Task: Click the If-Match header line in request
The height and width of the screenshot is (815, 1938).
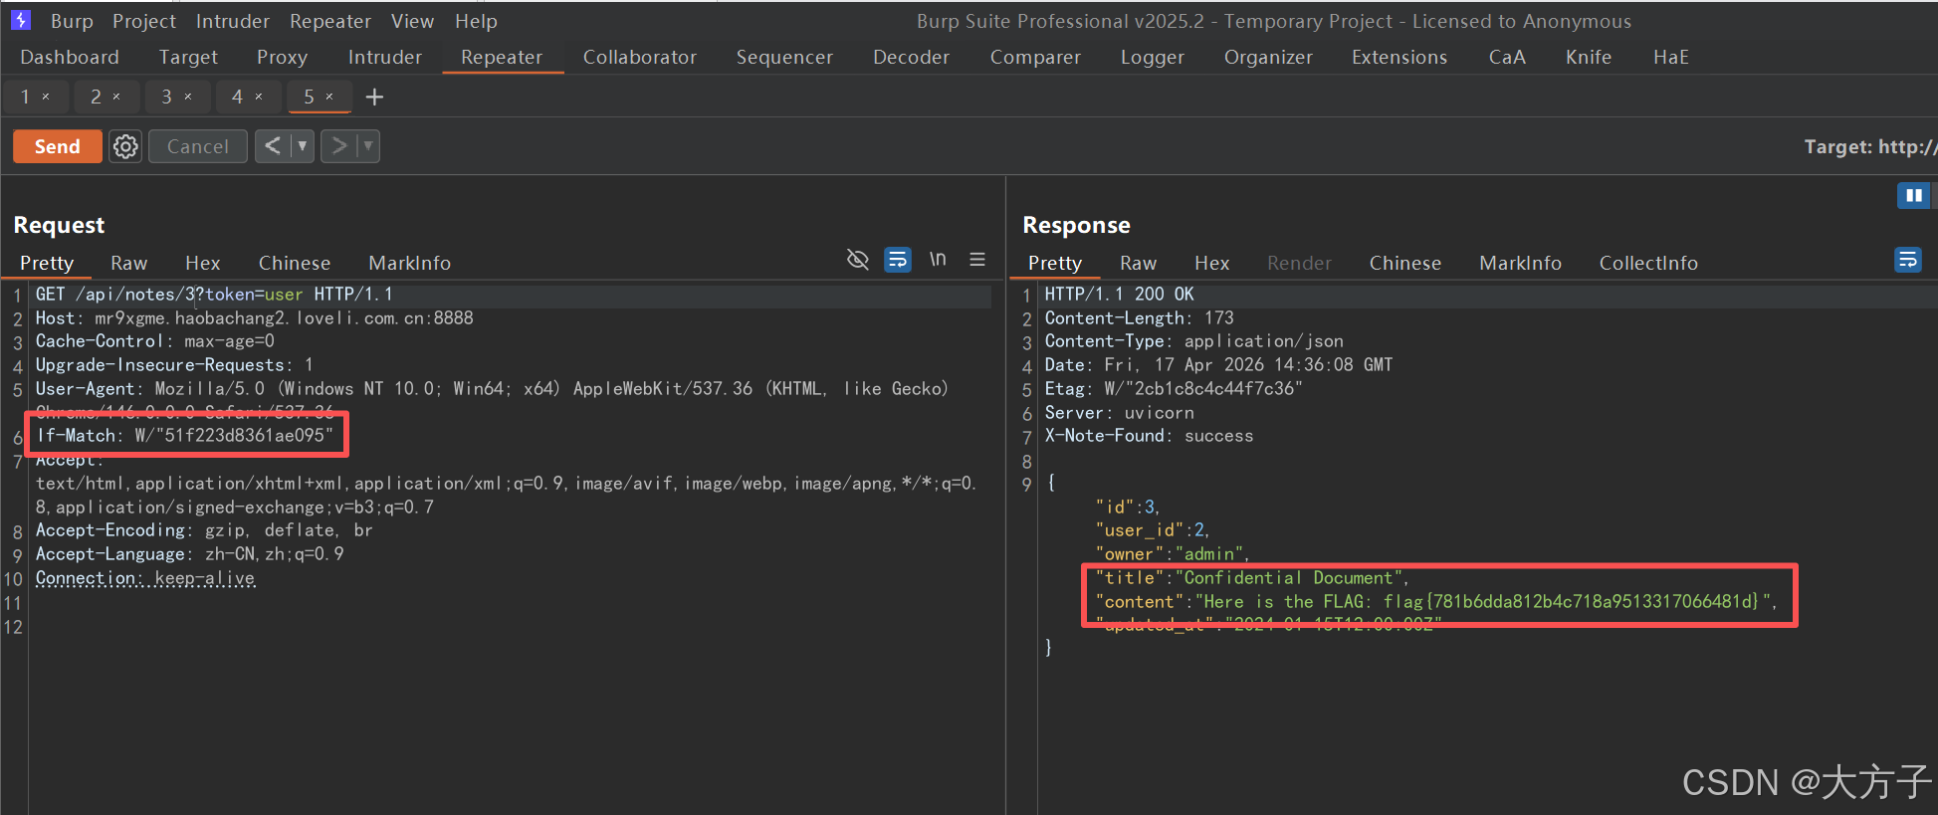Action: pyautogui.click(x=185, y=435)
